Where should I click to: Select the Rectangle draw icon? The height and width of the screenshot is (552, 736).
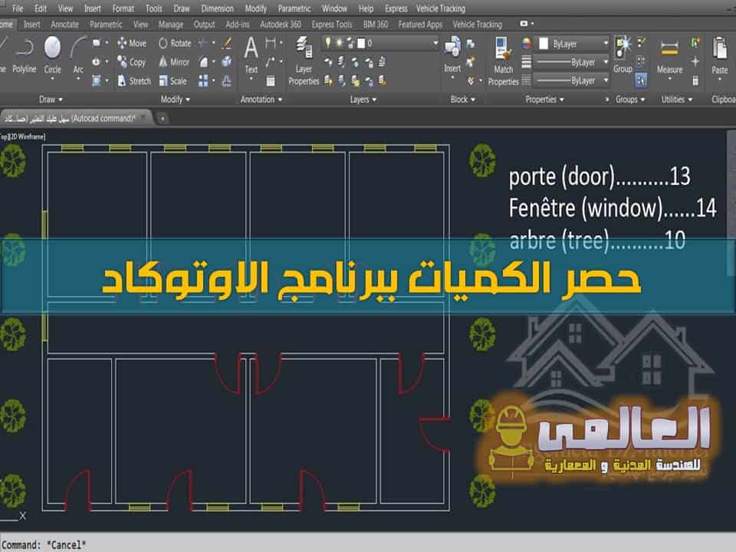97,43
